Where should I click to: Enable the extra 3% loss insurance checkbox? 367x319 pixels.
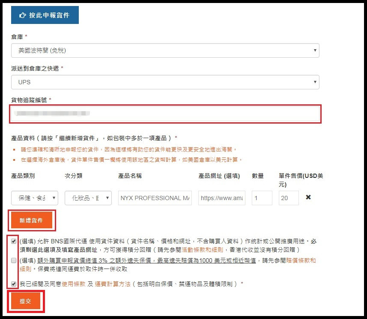tap(14, 260)
